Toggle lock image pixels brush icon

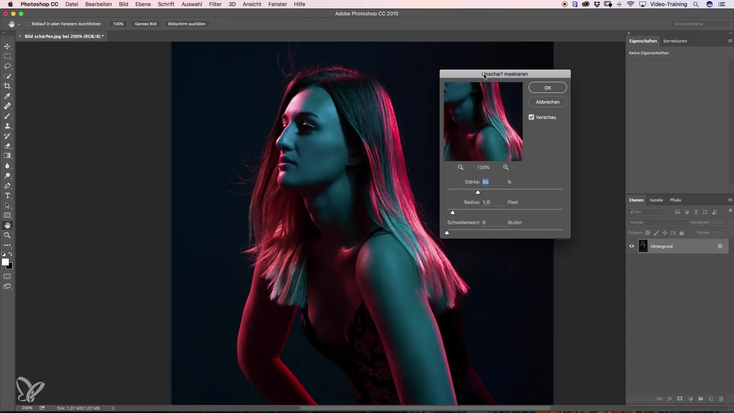click(656, 233)
